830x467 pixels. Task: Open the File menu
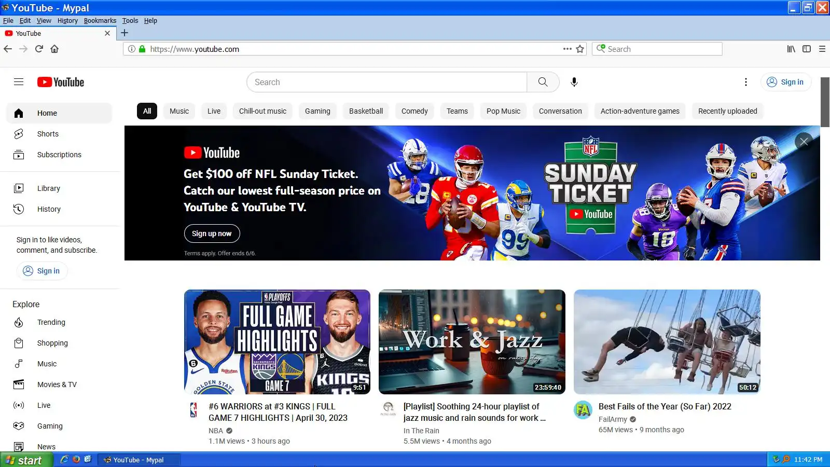8,21
